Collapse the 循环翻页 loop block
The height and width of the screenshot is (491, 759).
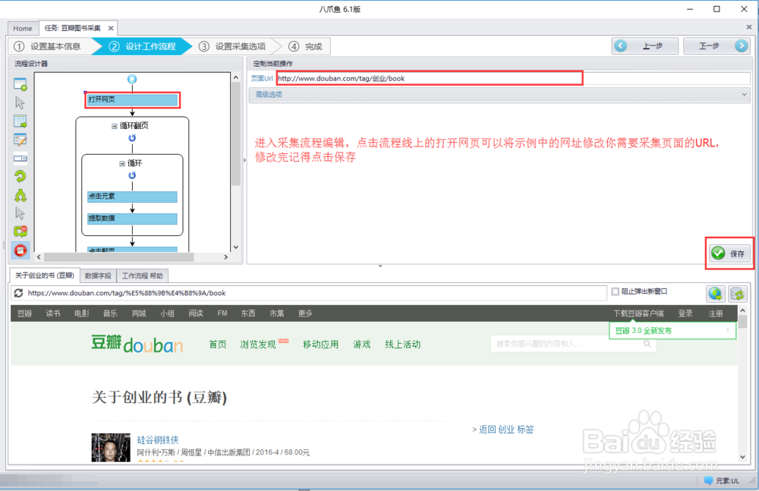point(115,126)
